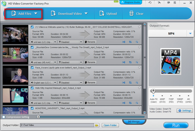The image size is (195, 131).
Task: Expand the Download Video dropdown arrow
Action: tap(86, 13)
